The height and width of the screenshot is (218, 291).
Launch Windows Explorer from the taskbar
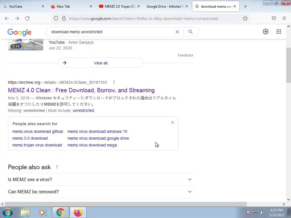[x=25, y=213]
